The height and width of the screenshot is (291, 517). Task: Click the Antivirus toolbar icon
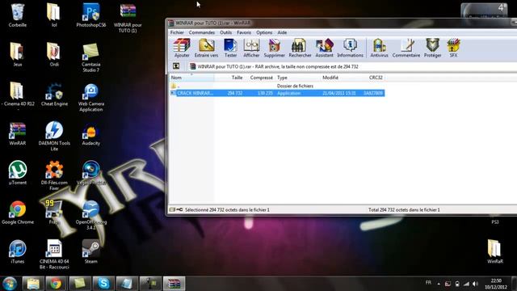point(379,48)
